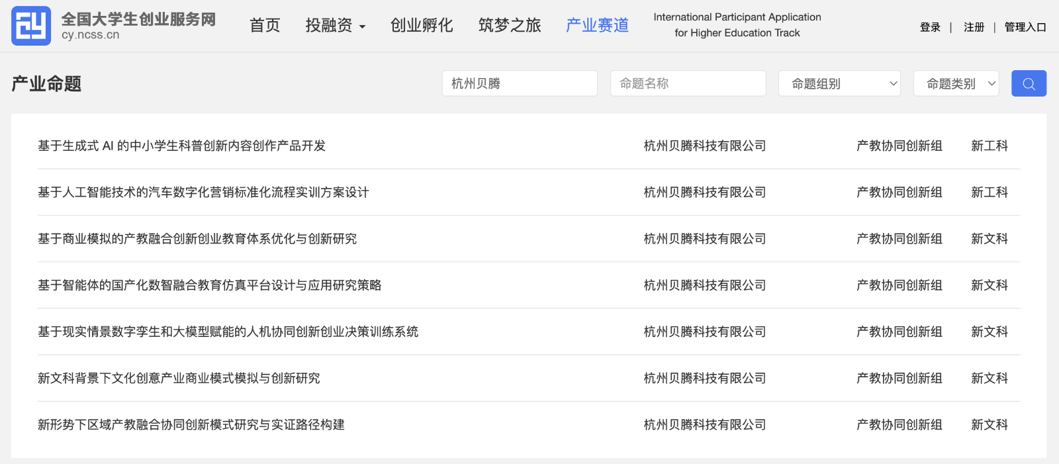Open the 新文科背景下文化创意产业 topic

179,378
